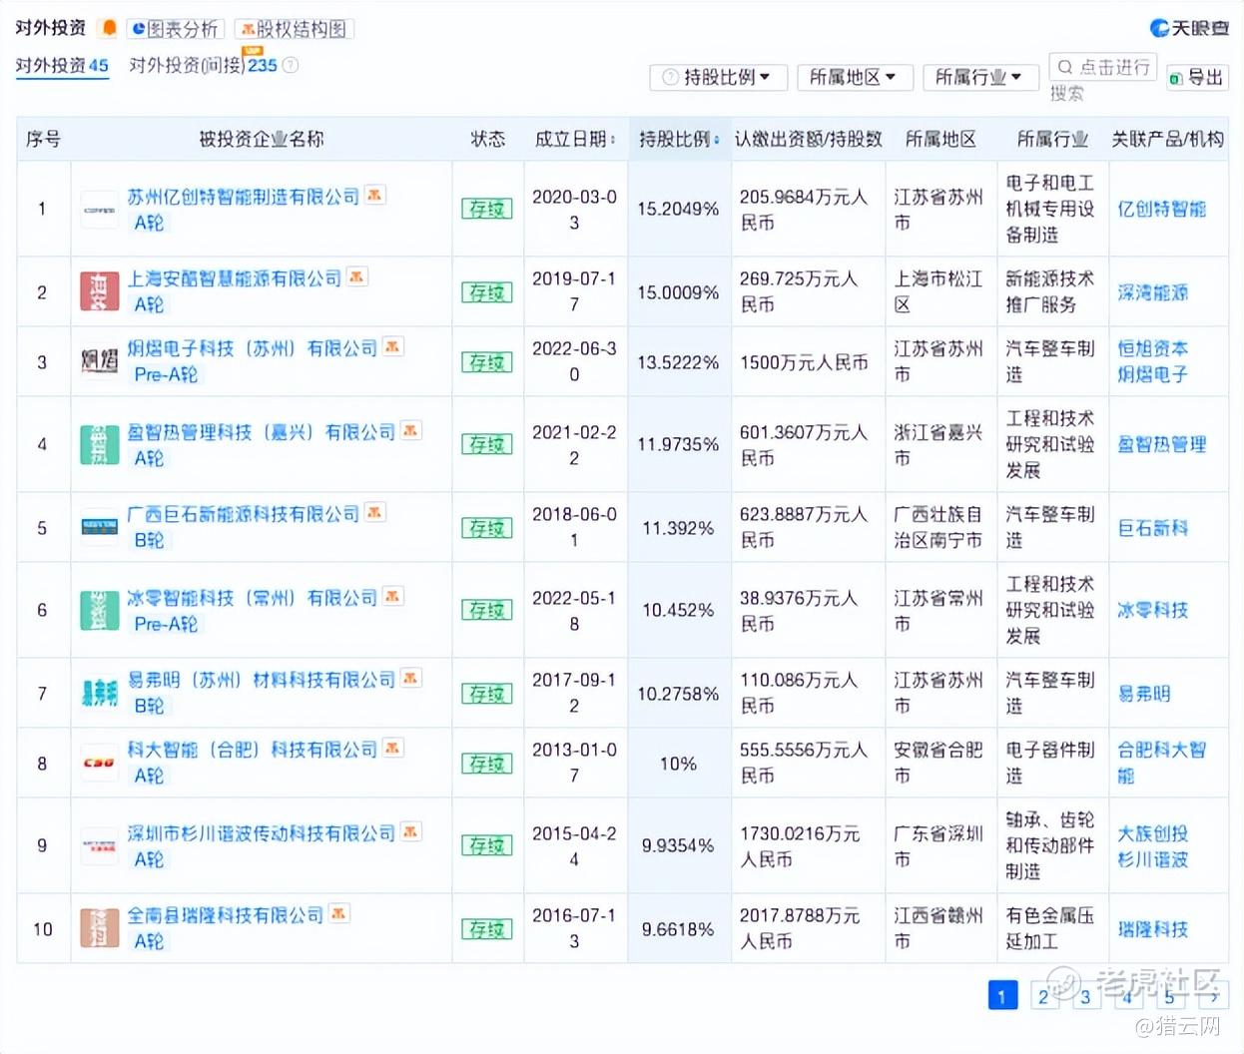Click structure icon next to 科大智能（合肥）科技有限公司
The width and height of the screenshot is (1244, 1054).
pos(392,748)
